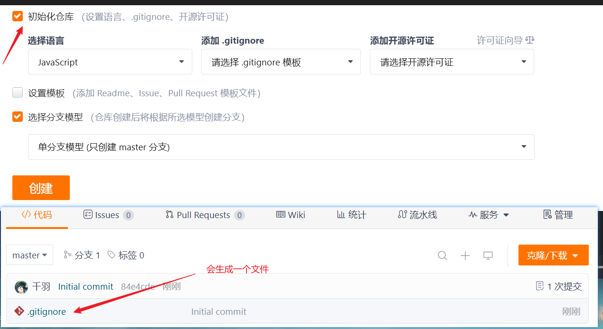Open the 请选择开源许可证 license dropdown

coord(452,62)
